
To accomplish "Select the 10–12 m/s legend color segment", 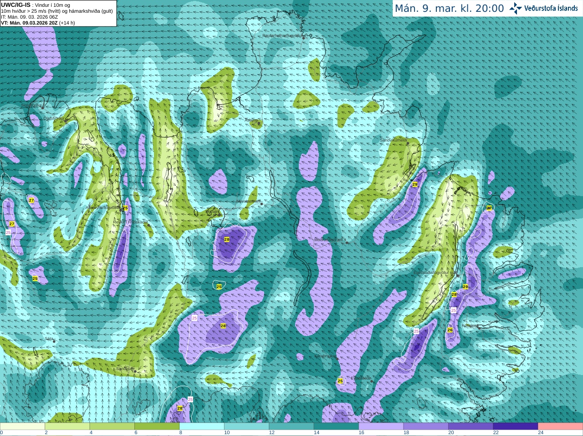I will [x=246, y=426].
